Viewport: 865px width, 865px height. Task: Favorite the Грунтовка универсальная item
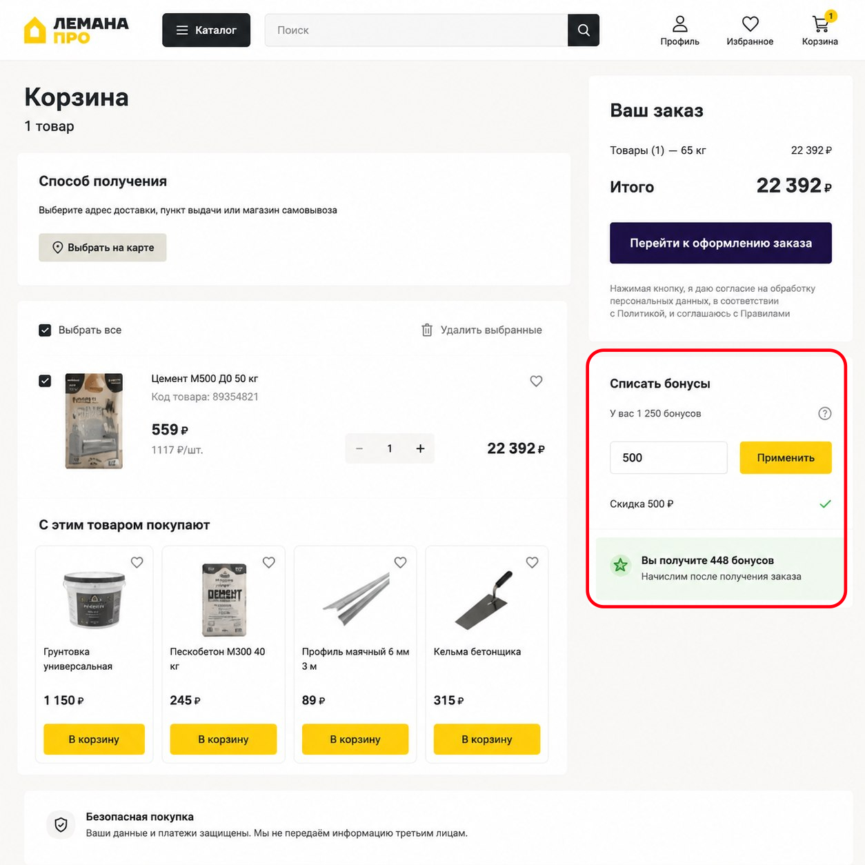(137, 562)
